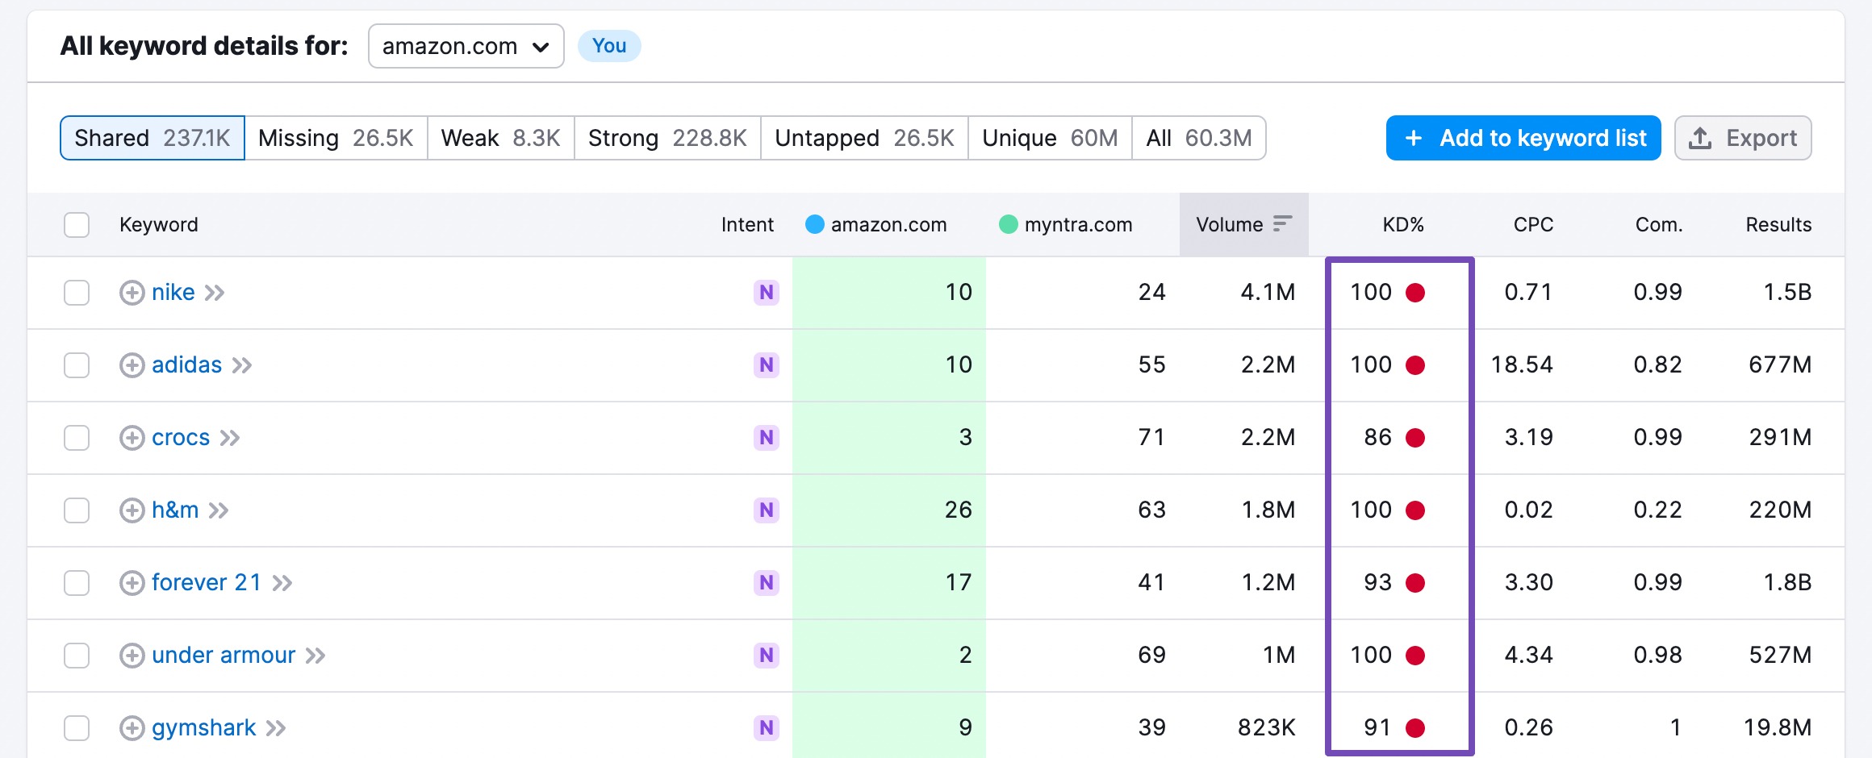Click the plus icon beside nike
The width and height of the screenshot is (1872, 758).
pos(132,293)
